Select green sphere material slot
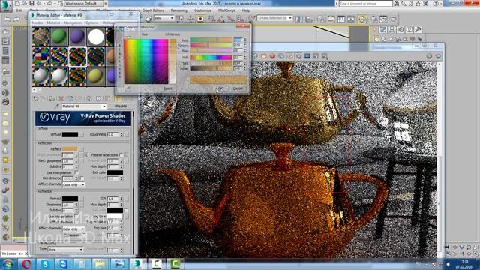 click(59, 37)
